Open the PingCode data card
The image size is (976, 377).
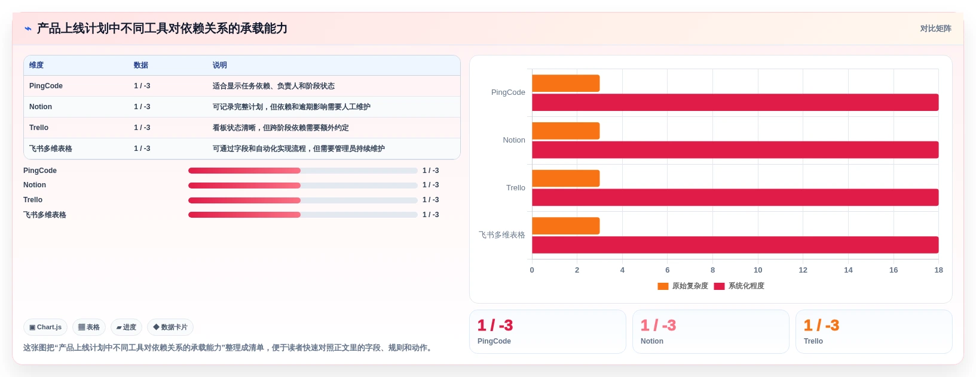click(x=547, y=332)
